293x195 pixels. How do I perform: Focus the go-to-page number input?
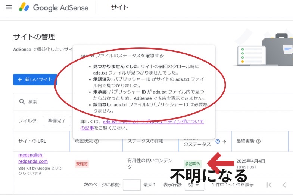pyautogui.click(x=132, y=185)
